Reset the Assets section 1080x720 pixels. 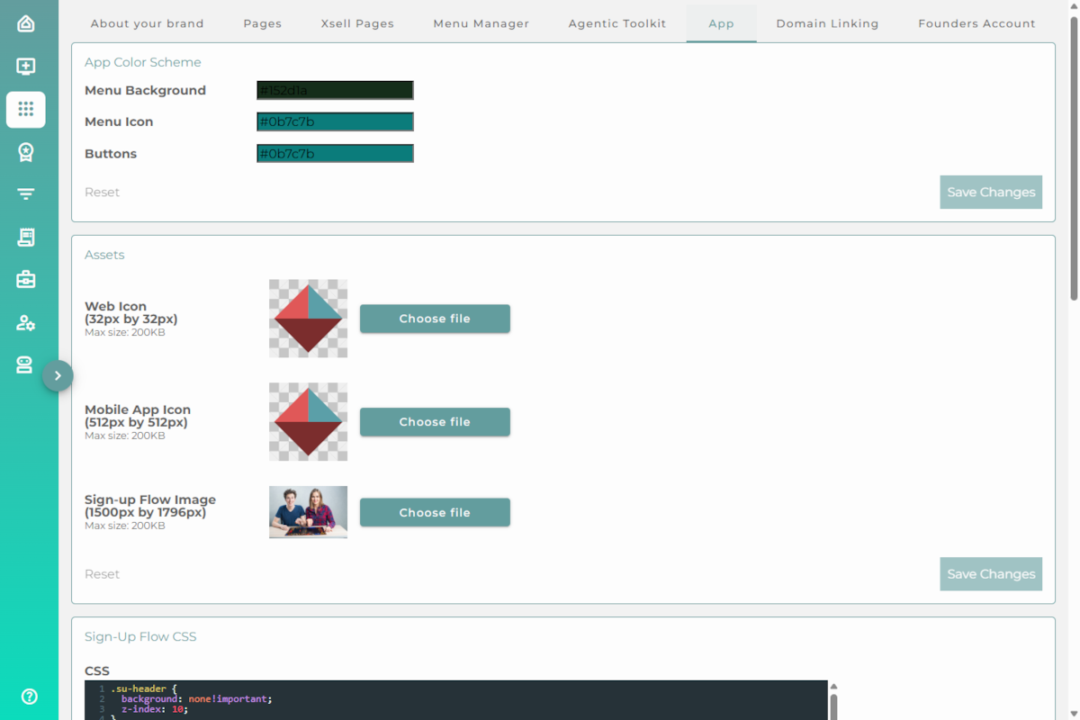[102, 574]
